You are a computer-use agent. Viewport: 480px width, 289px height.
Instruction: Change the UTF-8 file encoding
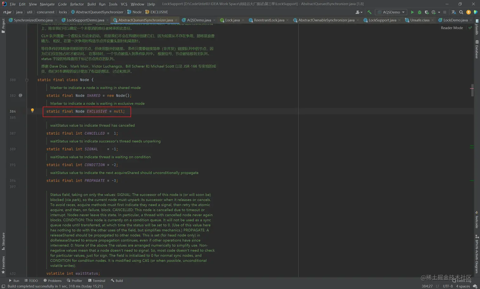click(448, 286)
